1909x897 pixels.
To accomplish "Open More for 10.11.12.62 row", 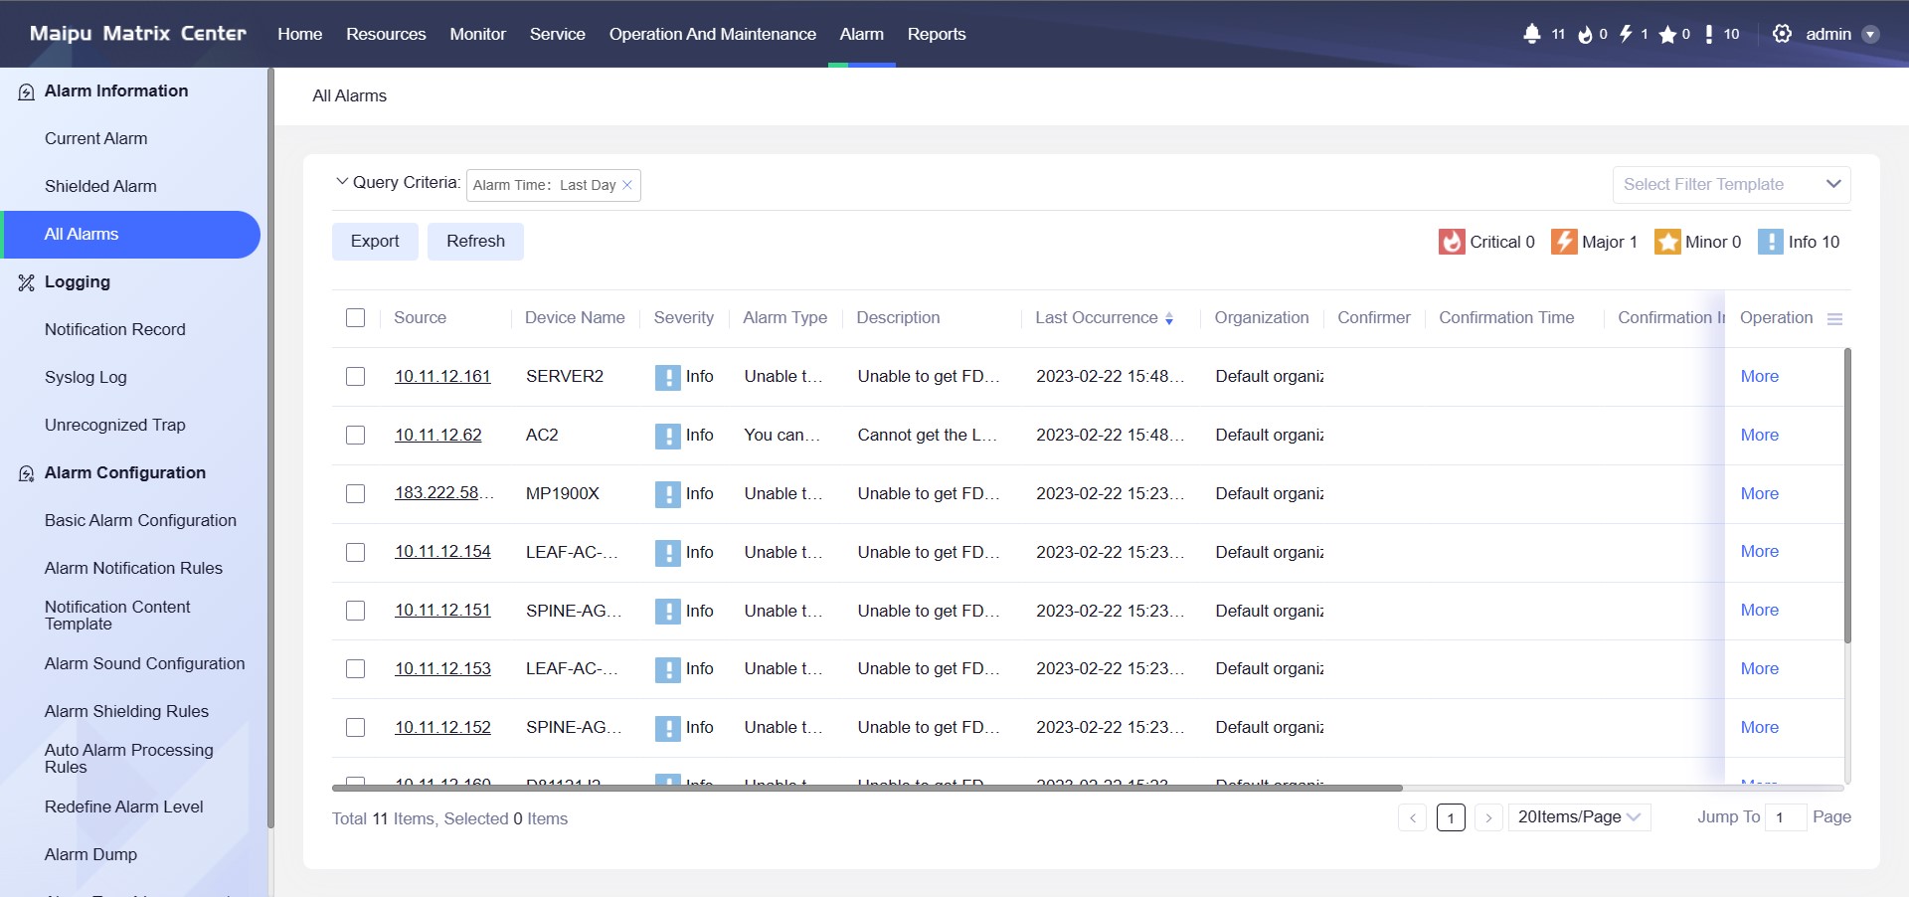I will click(x=1759, y=435).
